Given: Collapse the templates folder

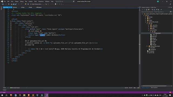Looking at the screenshot, I should point(149,30).
